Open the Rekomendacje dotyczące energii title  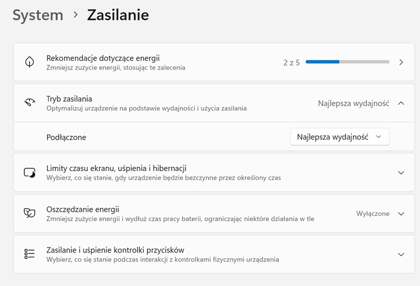tap(103, 58)
